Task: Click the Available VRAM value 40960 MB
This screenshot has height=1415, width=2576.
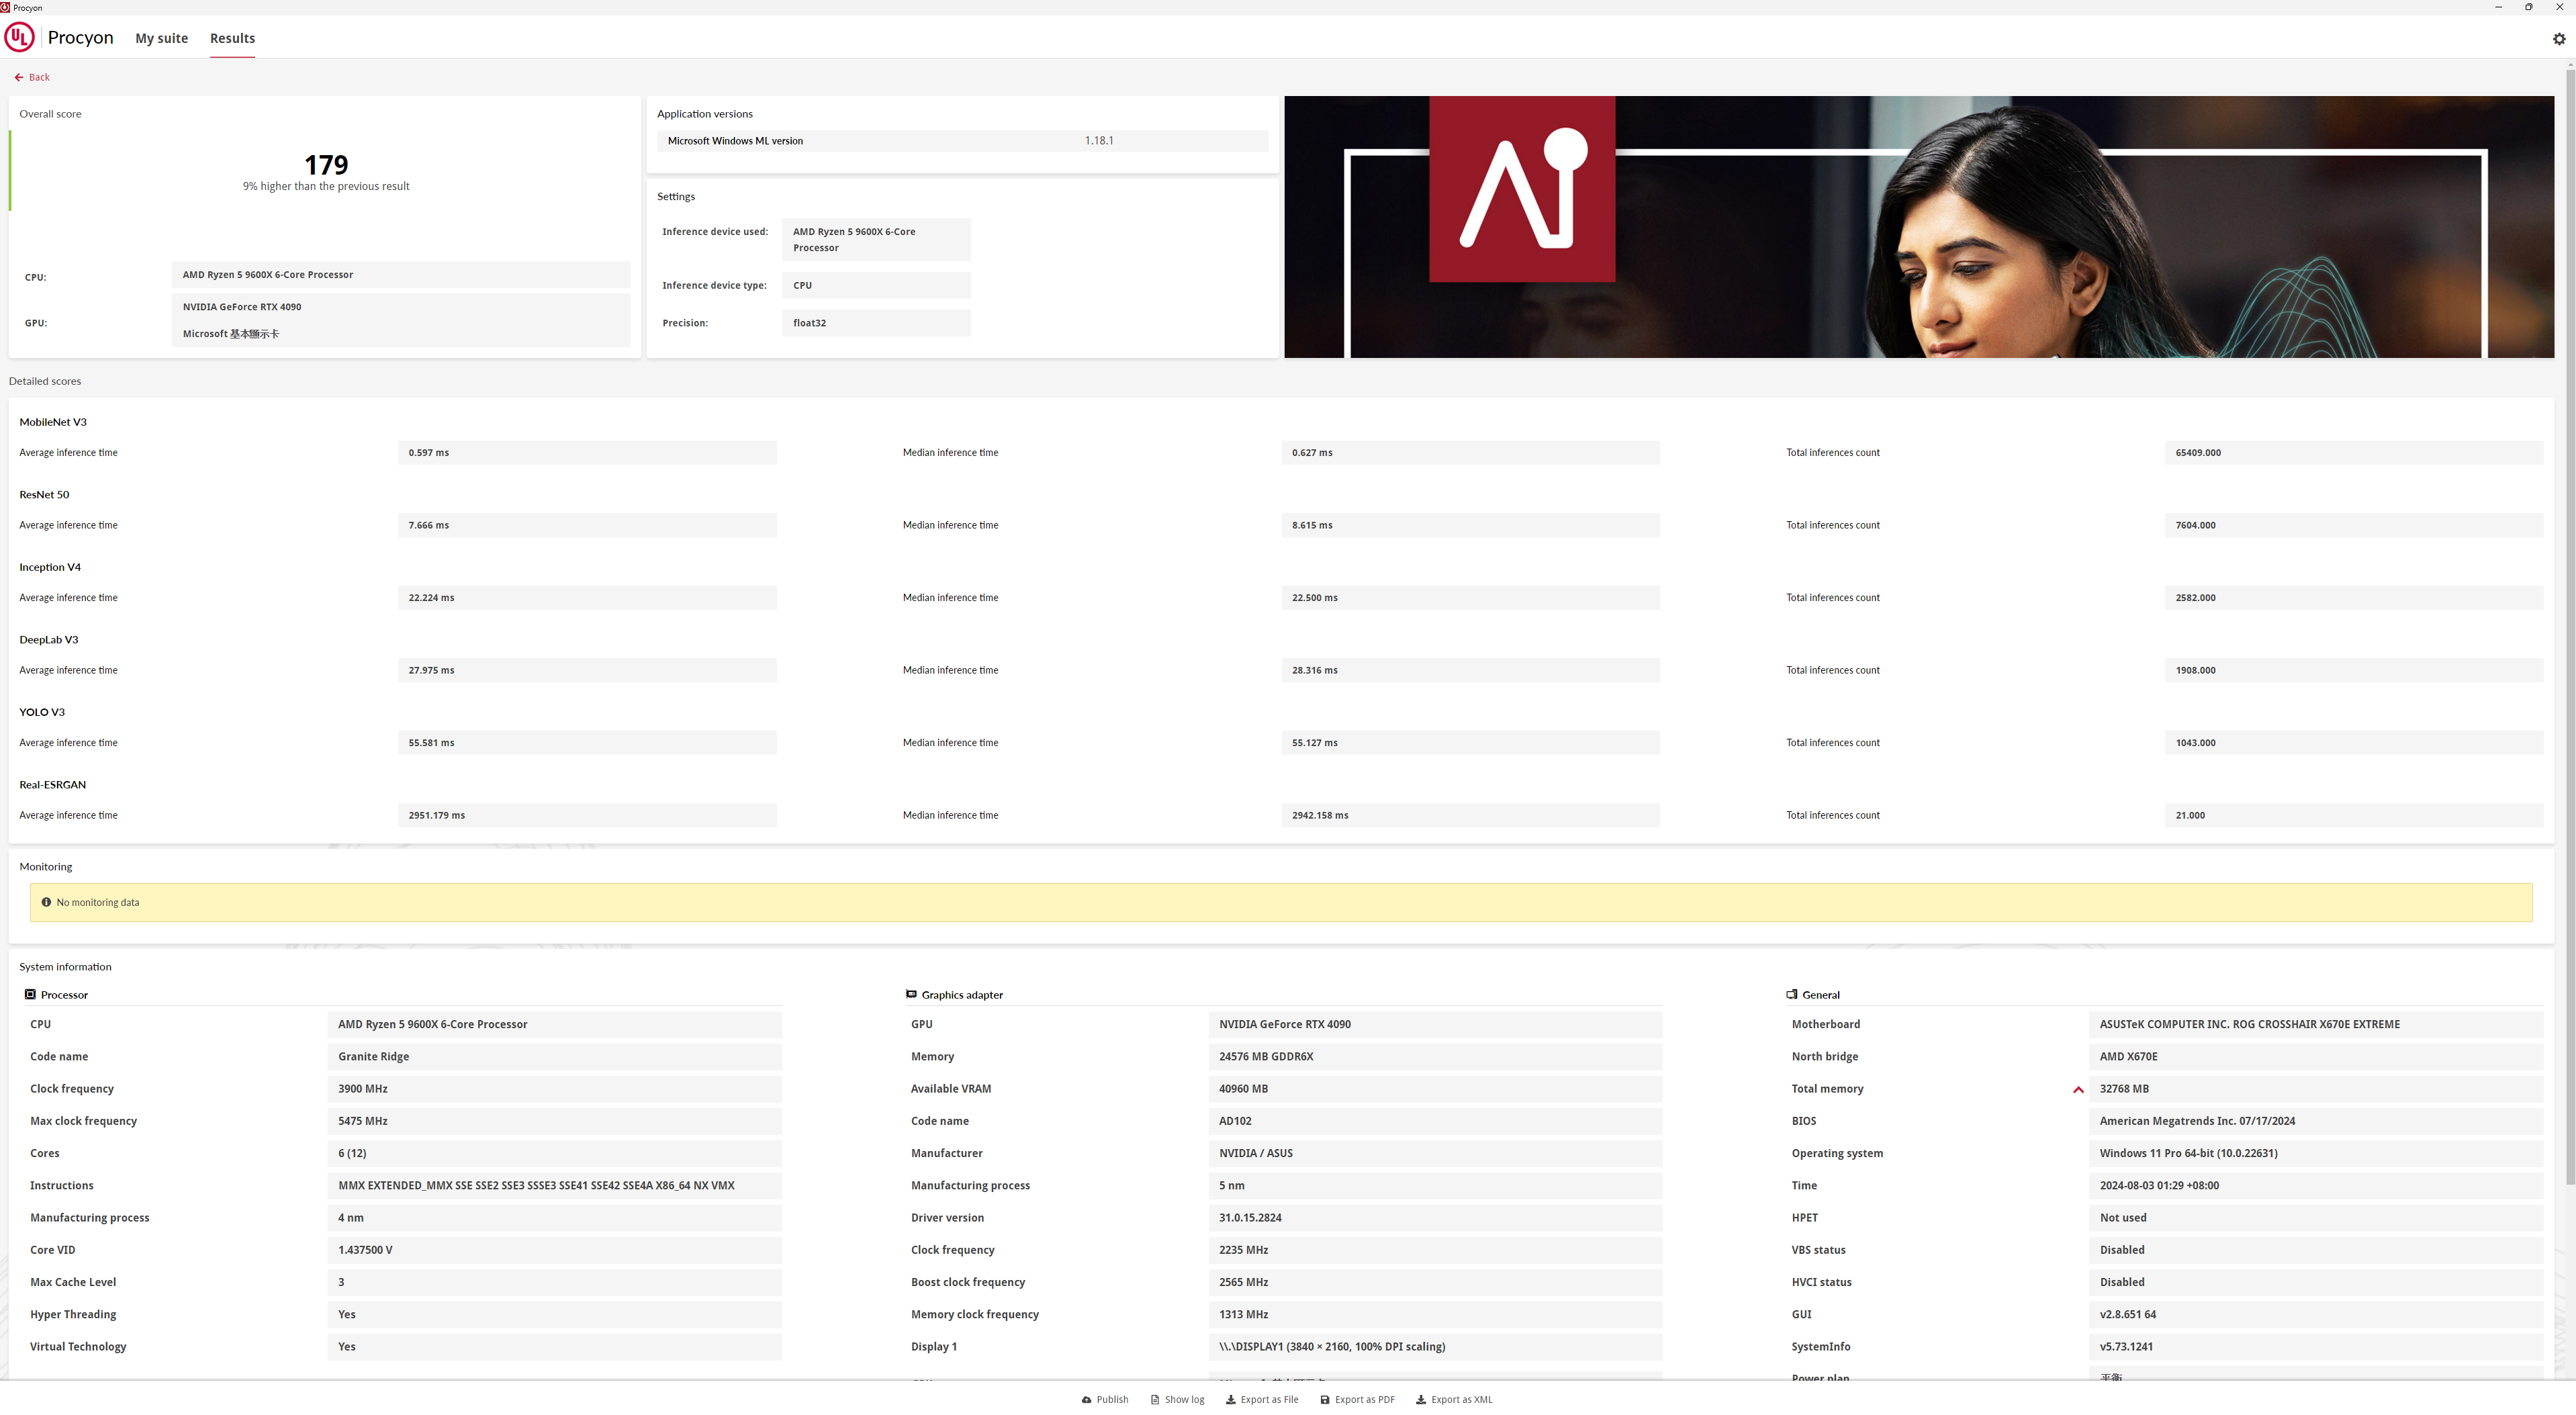Action: (x=1435, y=1089)
